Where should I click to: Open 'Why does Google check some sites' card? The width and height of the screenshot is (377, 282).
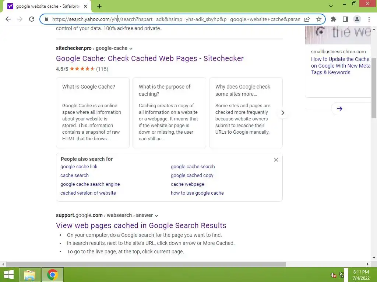coord(246,113)
